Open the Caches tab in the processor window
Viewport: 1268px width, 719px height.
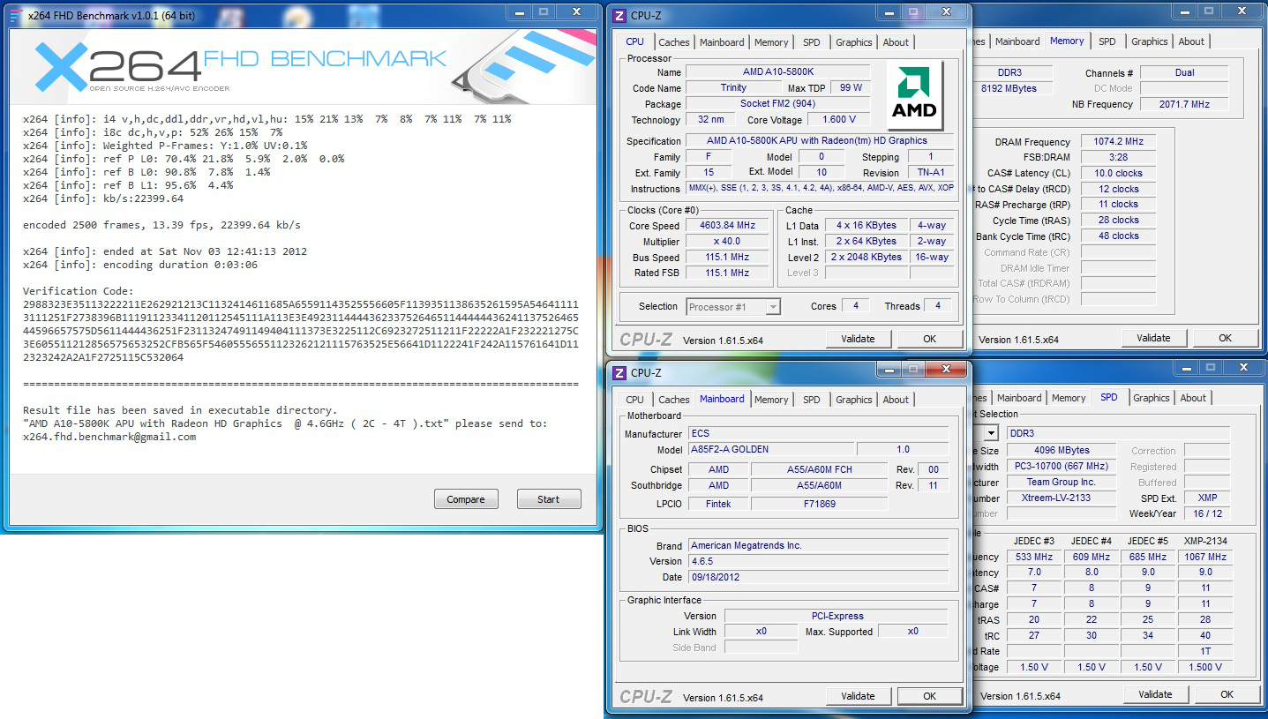click(x=674, y=42)
